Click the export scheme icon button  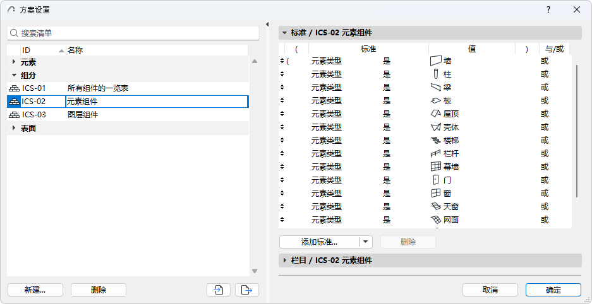tap(246, 290)
